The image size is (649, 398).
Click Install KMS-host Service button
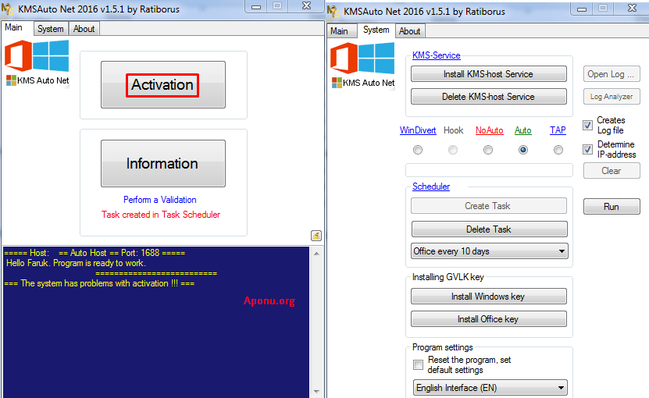tap(488, 74)
